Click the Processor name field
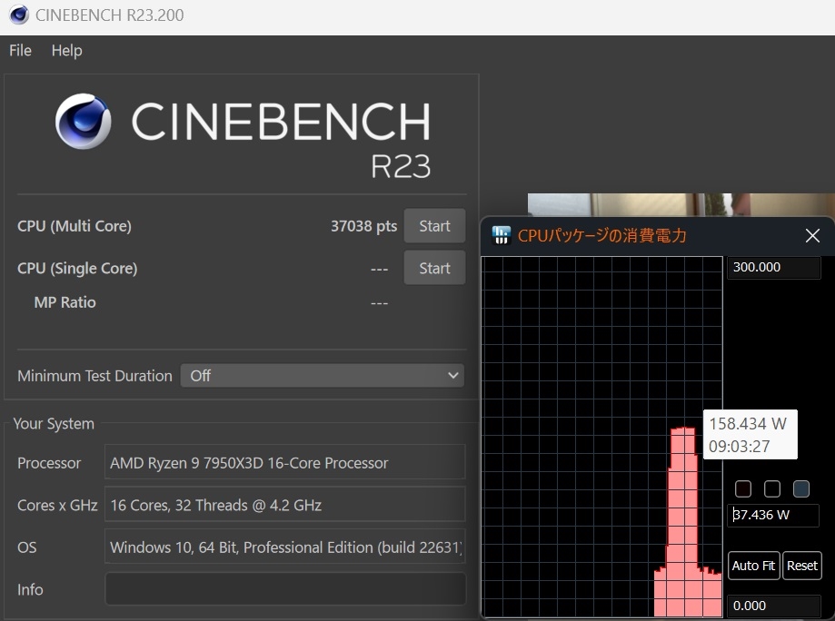Image resolution: width=835 pixels, height=621 pixels. click(285, 462)
